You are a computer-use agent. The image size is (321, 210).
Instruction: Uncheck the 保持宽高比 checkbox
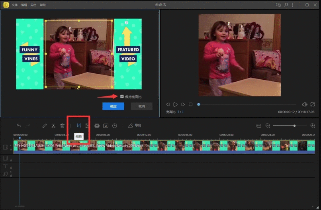pos(122,96)
